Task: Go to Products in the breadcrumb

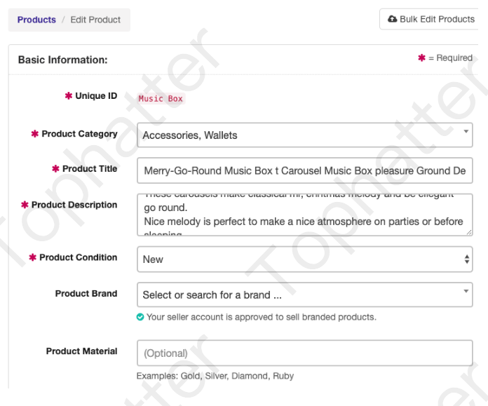Action: pyautogui.click(x=36, y=20)
